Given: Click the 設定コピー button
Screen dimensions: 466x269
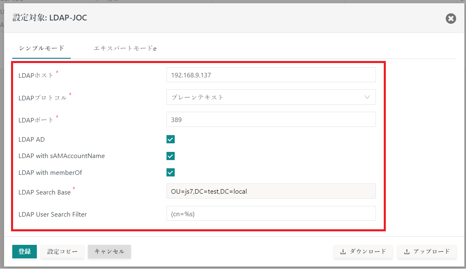Looking at the screenshot, I should point(62,252).
